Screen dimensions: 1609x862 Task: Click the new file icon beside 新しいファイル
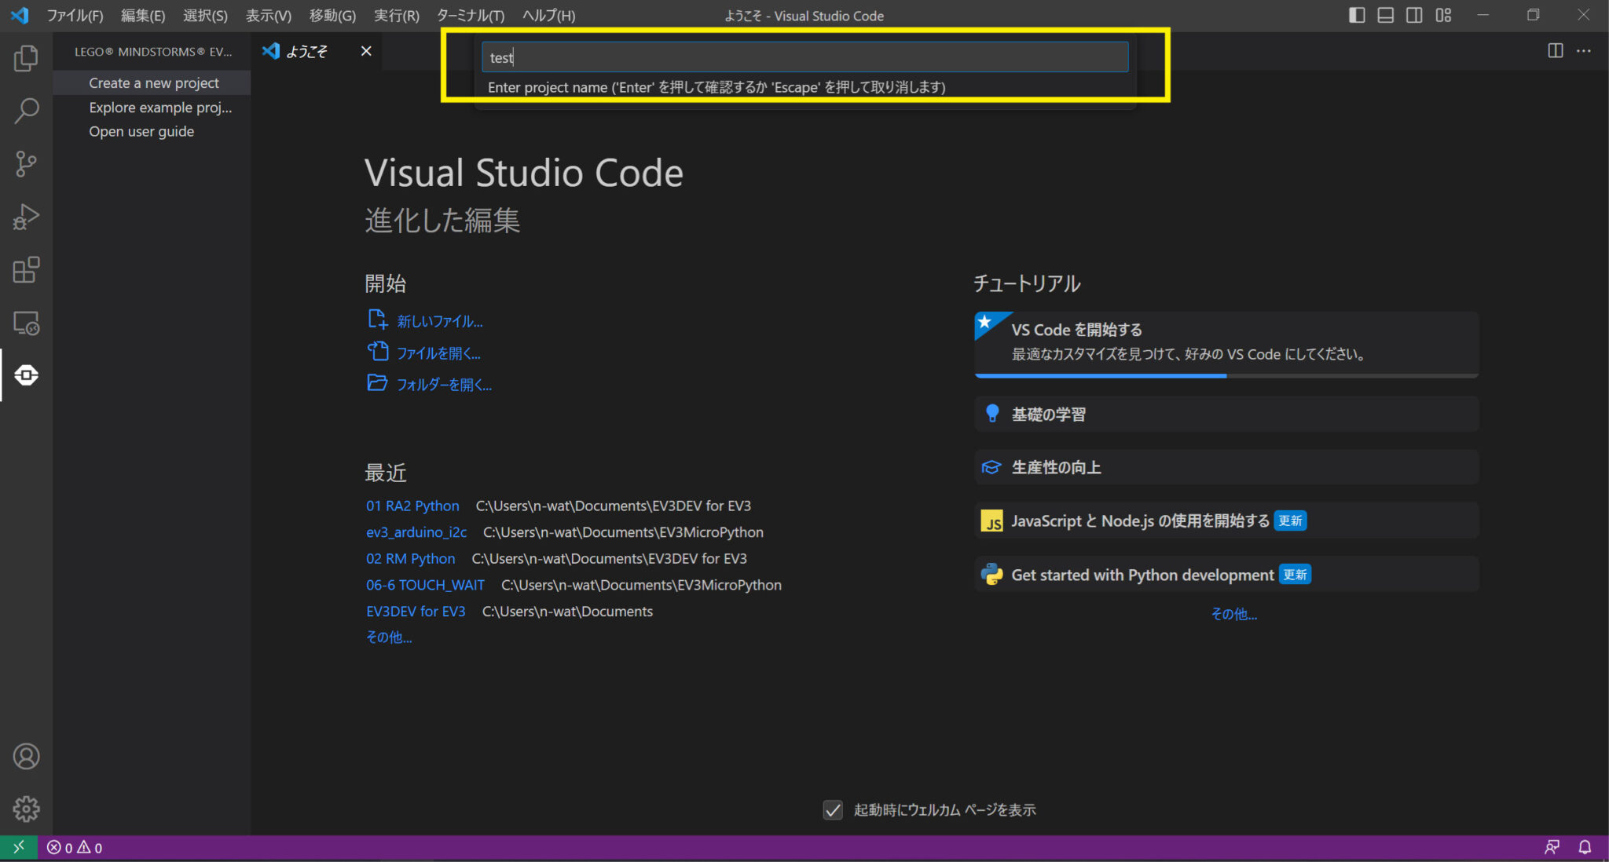[x=378, y=320]
